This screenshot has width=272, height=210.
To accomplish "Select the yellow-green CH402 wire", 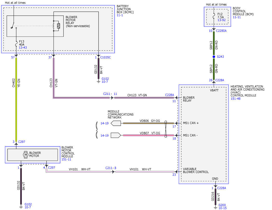I will (x=16, y=100).
